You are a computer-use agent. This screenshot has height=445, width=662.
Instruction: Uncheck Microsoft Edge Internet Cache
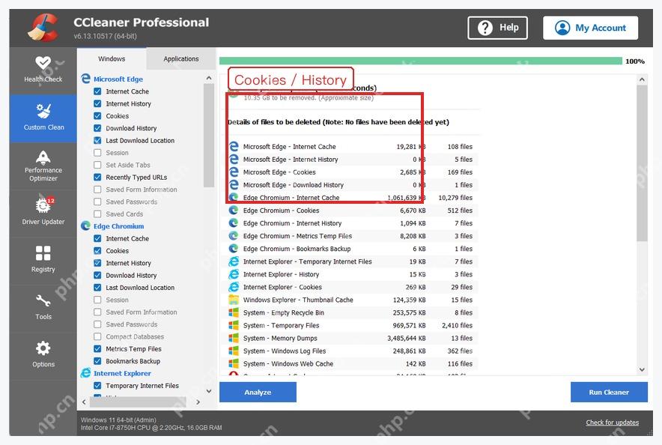click(x=97, y=91)
